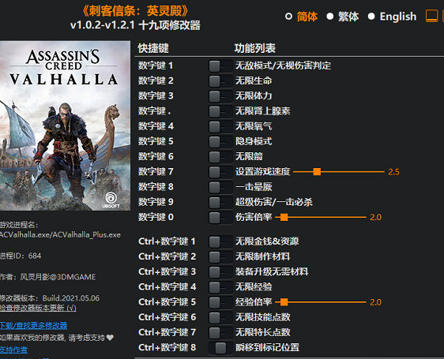
Task: Click hotkey label Ctrl+数字键 5
Action: point(167,302)
